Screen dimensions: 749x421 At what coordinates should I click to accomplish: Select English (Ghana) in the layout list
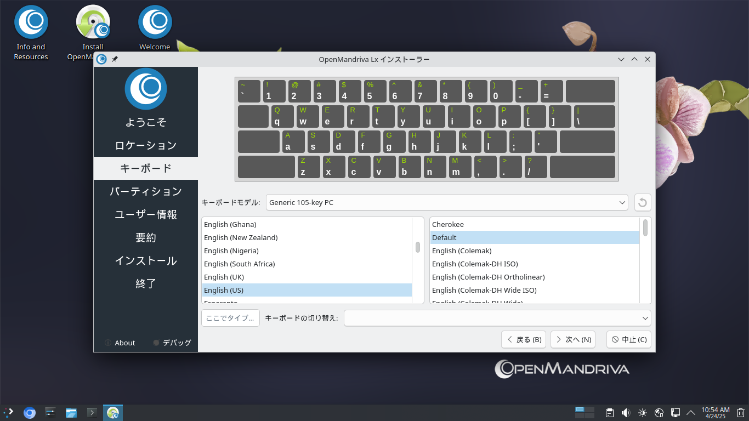click(x=307, y=224)
